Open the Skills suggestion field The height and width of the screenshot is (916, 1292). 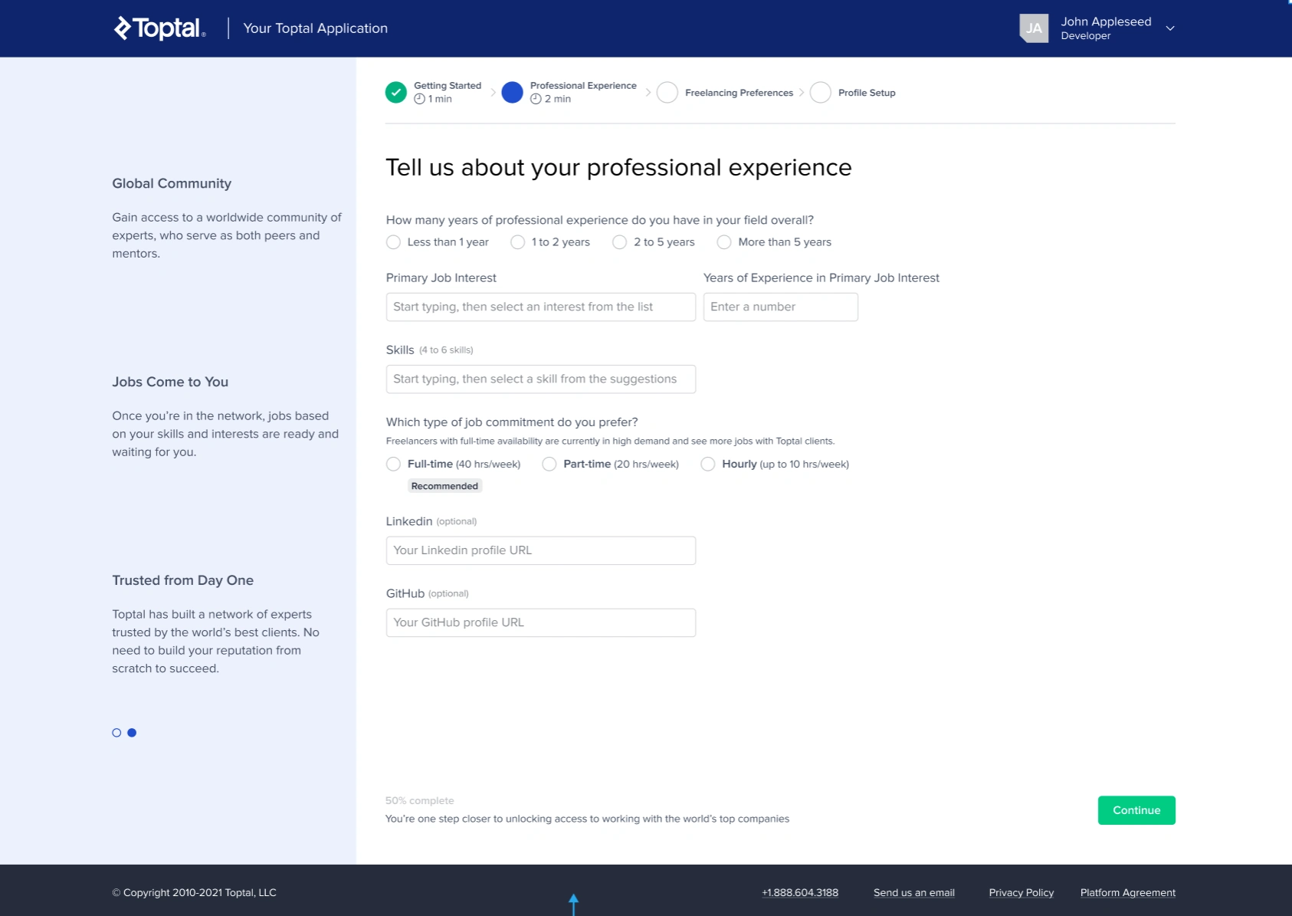pyautogui.click(x=540, y=379)
